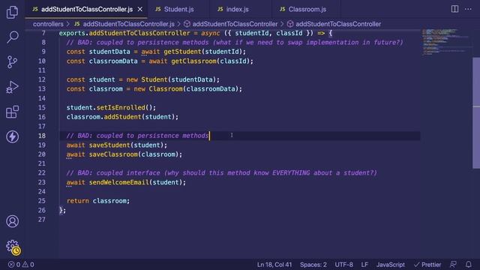
Task: Click saveStudent on line 19
Action: [109, 145]
